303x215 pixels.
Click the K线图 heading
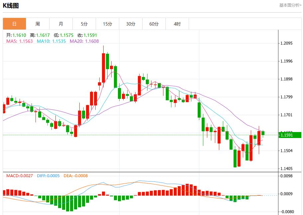point(11,6)
